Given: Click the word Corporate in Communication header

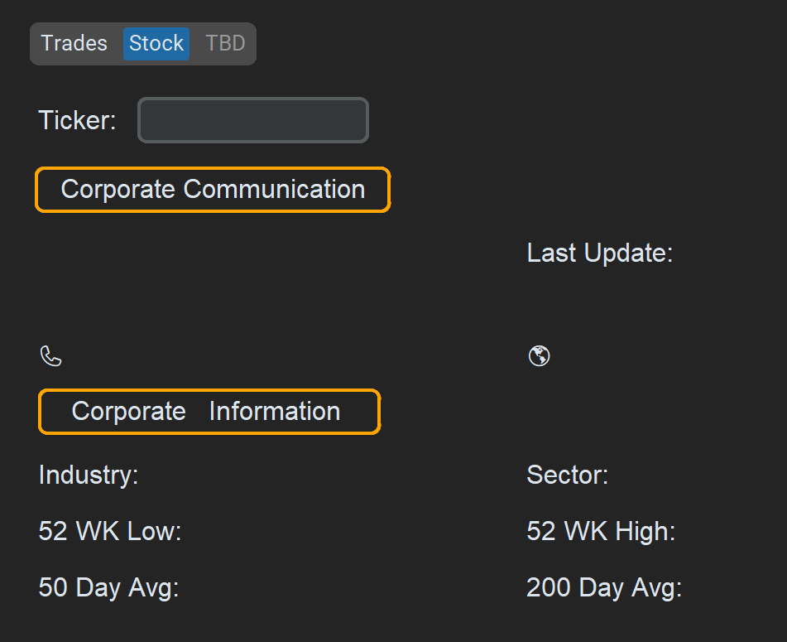Looking at the screenshot, I should (118, 190).
